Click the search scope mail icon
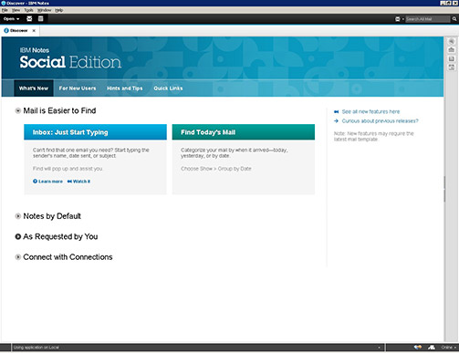Image resolution: width=459 pixels, height=353 pixels. [x=398, y=19]
